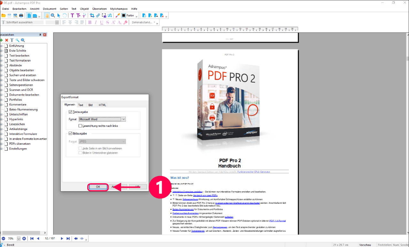The height and width of the screenshot is (247, 409).
Task: Click the bookmark magic wand icon
Action: pyautogui.click(x=17, y=40)
